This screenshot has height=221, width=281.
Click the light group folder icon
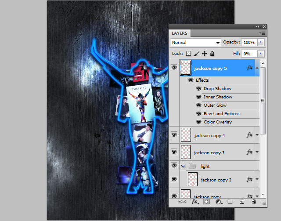[192, 166]
